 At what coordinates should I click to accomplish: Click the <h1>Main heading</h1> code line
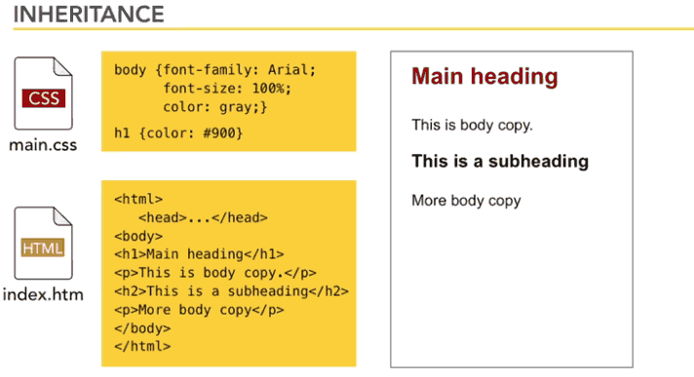click(199, 254)
